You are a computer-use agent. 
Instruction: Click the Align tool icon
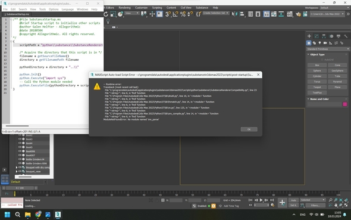click(242, 14)
